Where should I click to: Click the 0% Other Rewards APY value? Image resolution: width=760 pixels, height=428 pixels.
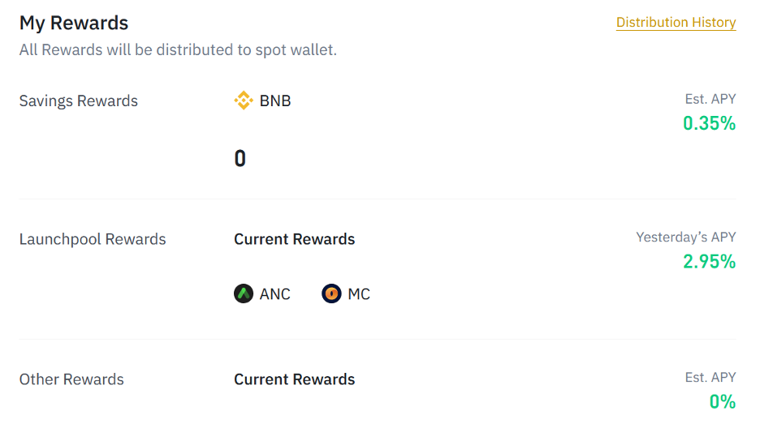coord(722,401)
